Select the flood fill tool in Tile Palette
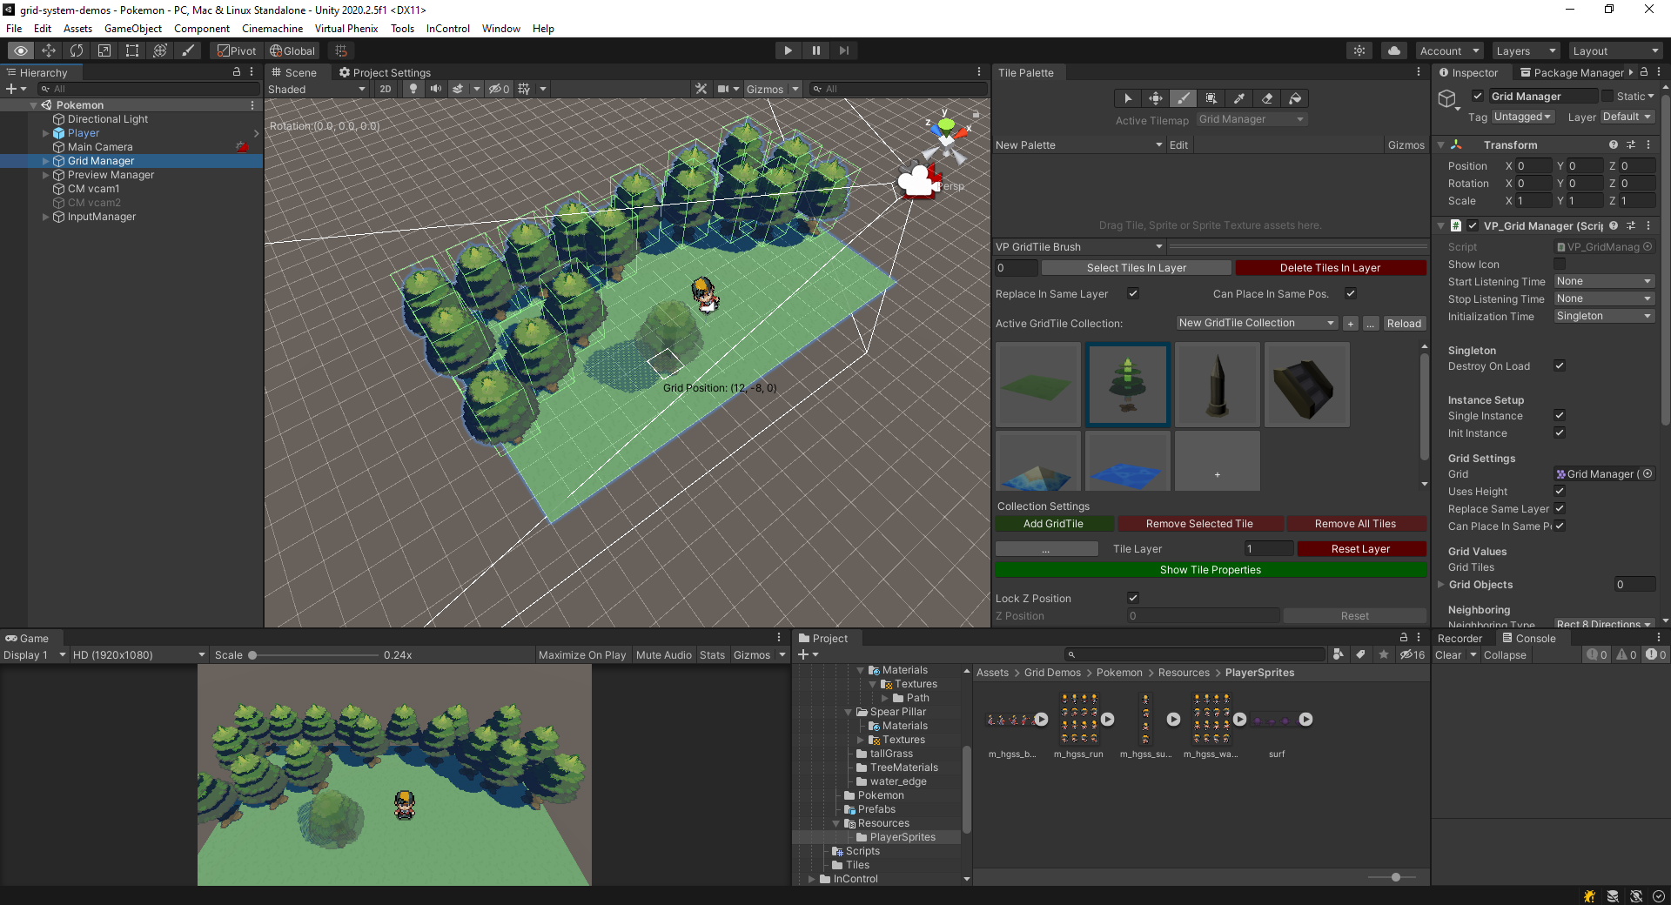Screen dimensions: 1671x905 [1295, 98]
